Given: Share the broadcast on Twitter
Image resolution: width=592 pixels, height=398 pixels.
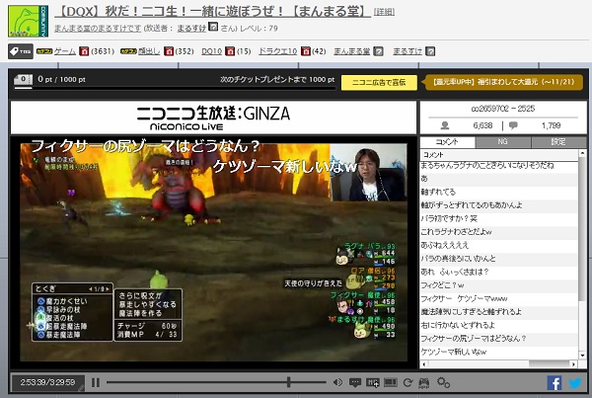Looking at the screenshot, I should [x=575, y=383].
